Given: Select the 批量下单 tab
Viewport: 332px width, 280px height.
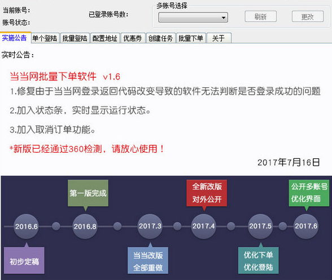Looking at the screenshot, I should point(191,38).
